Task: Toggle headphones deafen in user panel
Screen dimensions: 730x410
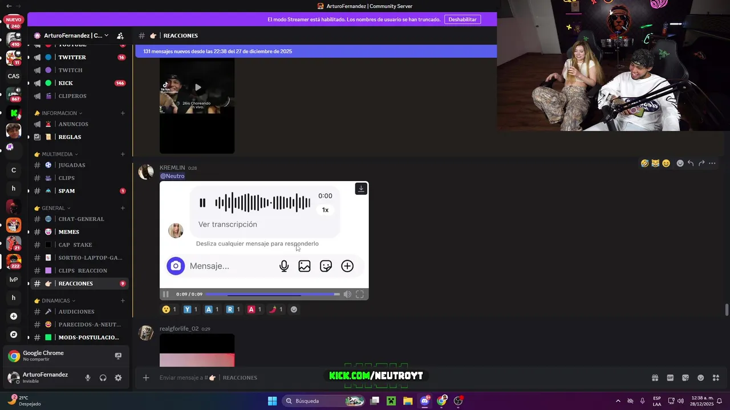Action: click(103, 378)
